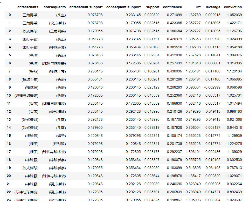Click the conviction value 1.066985
This screenshot has height=202, width=249.
coord(234,79)
